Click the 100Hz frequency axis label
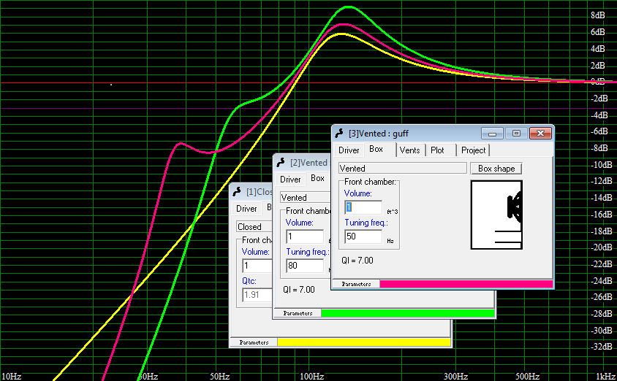Image resolution: width=617 pixels, height=381 pixels. click(x=312, y=377)
